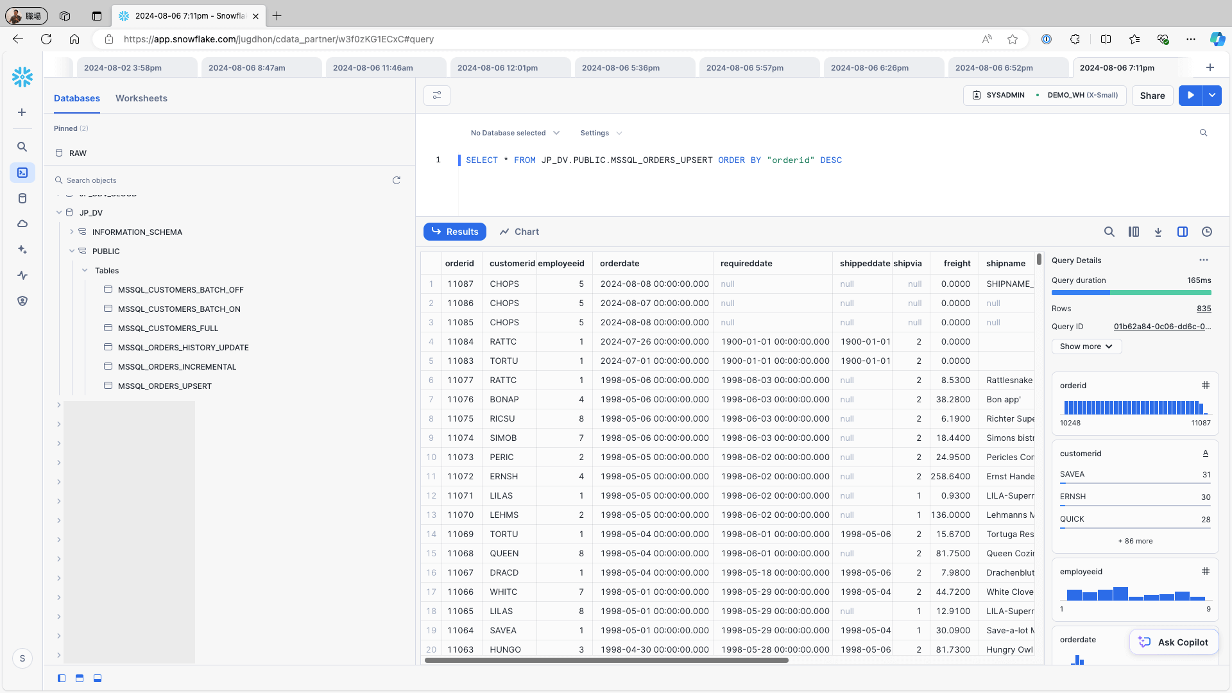Toggle the Query Details side panel
Image resolution: width=1232 pixels, height=693 pixels.
tap(1183, 232)
